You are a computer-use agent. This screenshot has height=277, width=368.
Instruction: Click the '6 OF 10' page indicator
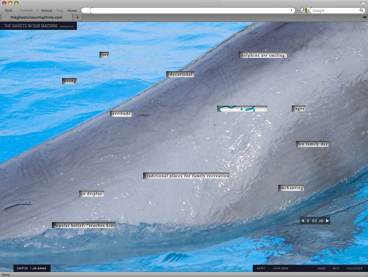315,221
